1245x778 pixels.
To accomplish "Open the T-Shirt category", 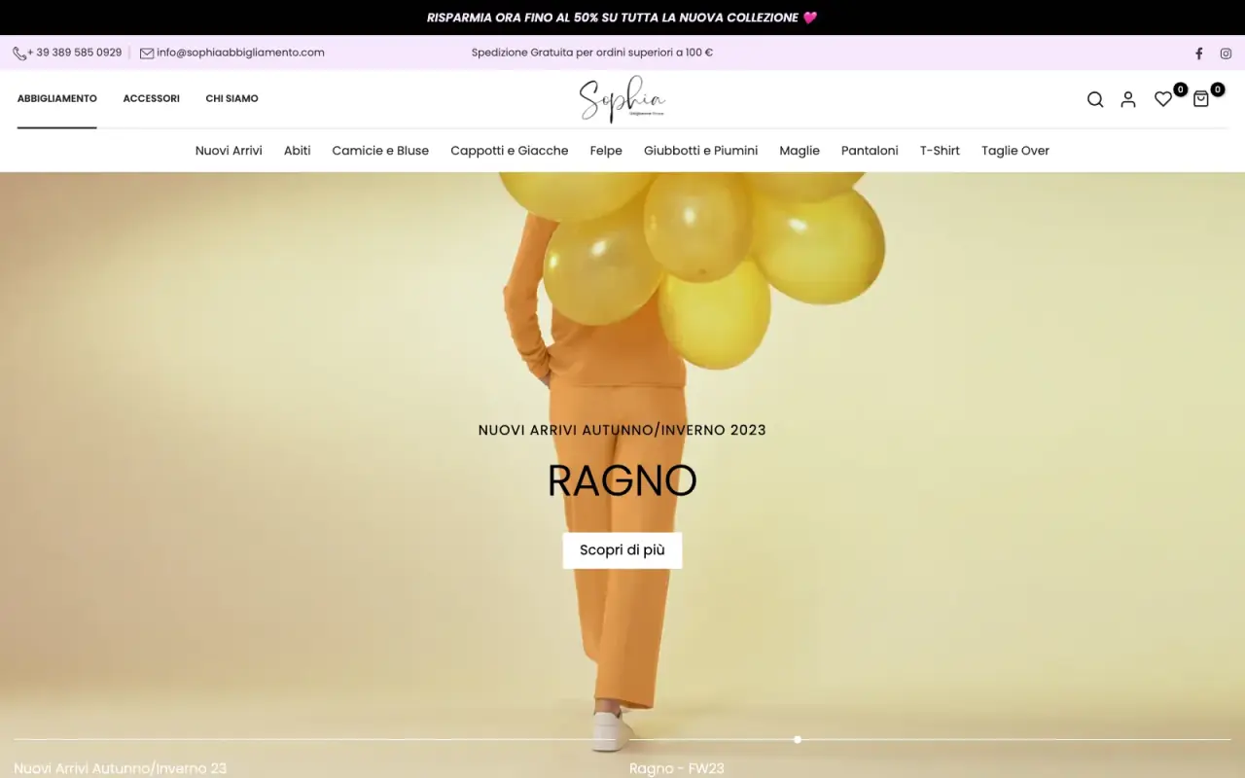I will [940, 151].
